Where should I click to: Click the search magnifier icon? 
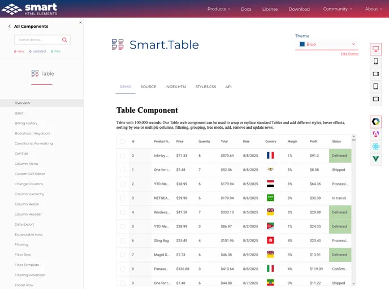click(x=64, y=40)
